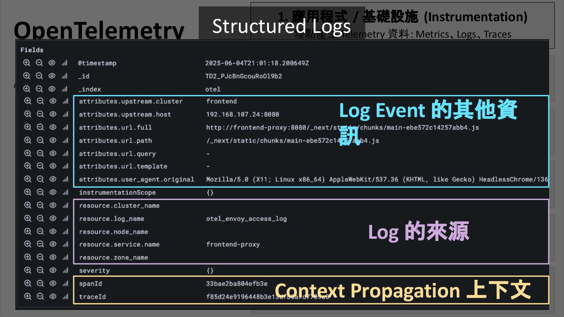Select field name instrumentationScope
The image size is (564, 317).
click(x=117, y=193)
